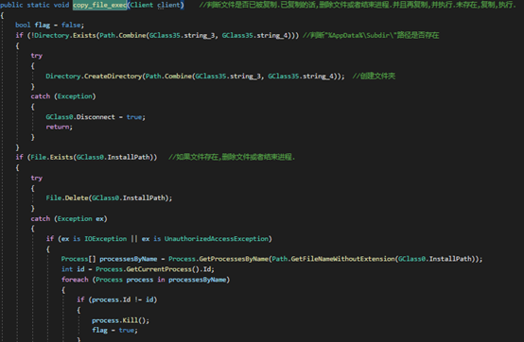Click 'catch (Exception)' line without variable
This screenshot has height=342, width=524.
pyautogui.click(x=63, y=96)
